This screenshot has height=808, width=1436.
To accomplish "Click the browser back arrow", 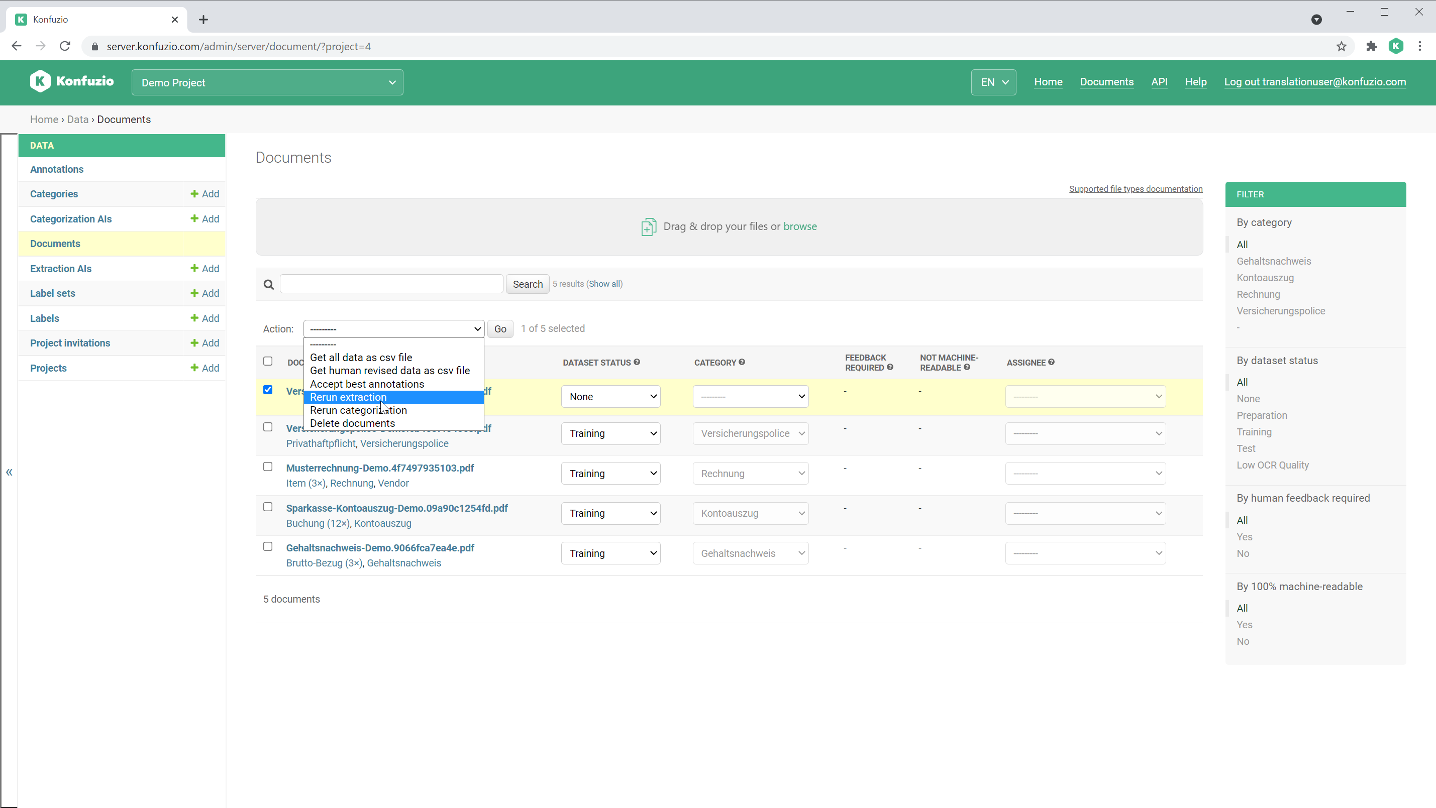I will [x=16, y=46].
